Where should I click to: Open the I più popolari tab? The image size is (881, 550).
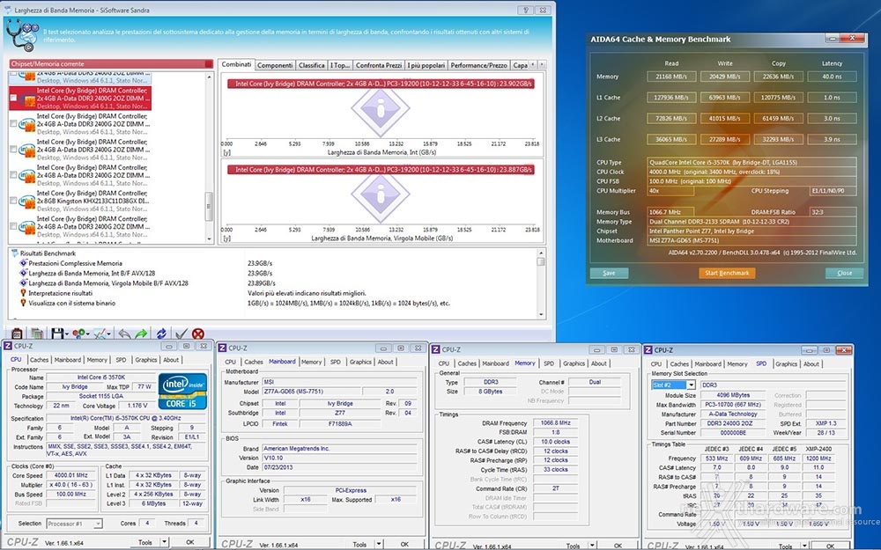[x=426, y=65]
